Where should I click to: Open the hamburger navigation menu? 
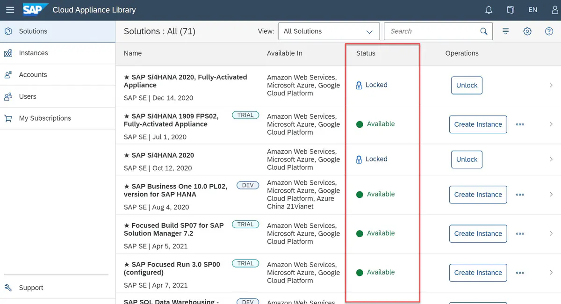click(10, 10)
